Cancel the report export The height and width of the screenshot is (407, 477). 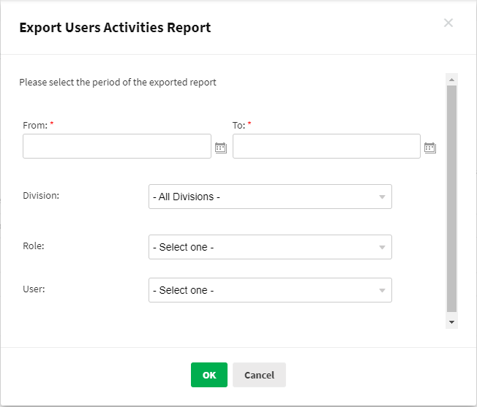pyautogui.click(x=259, y=375)
